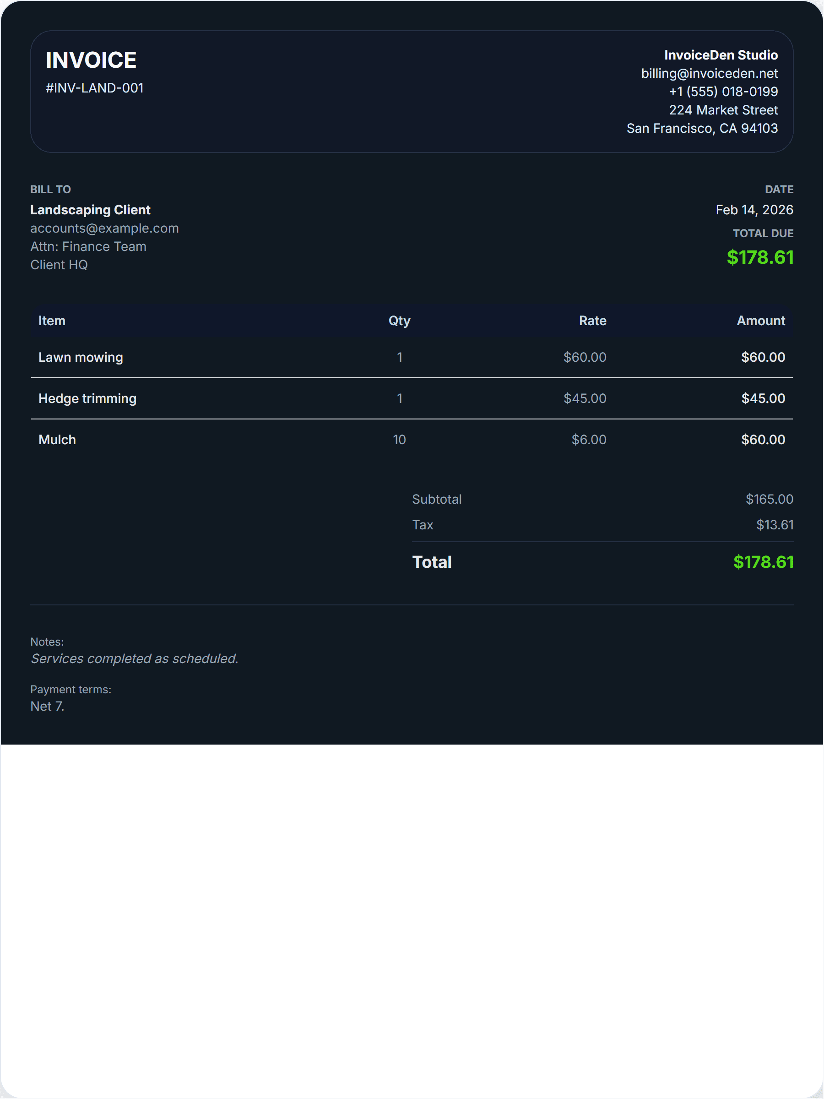Viewport: 824px width, 1099px height.
Task: Click the Qty column header
Action: pyautogui.click(x=399, y=321)
